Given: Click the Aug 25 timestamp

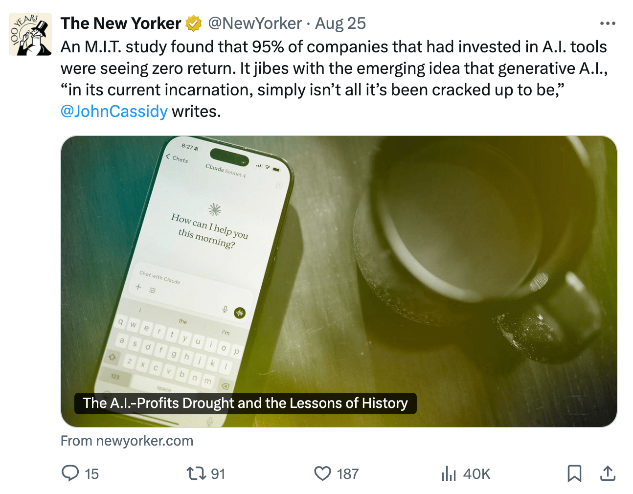Looking at the screenshot, I should 340,23.
